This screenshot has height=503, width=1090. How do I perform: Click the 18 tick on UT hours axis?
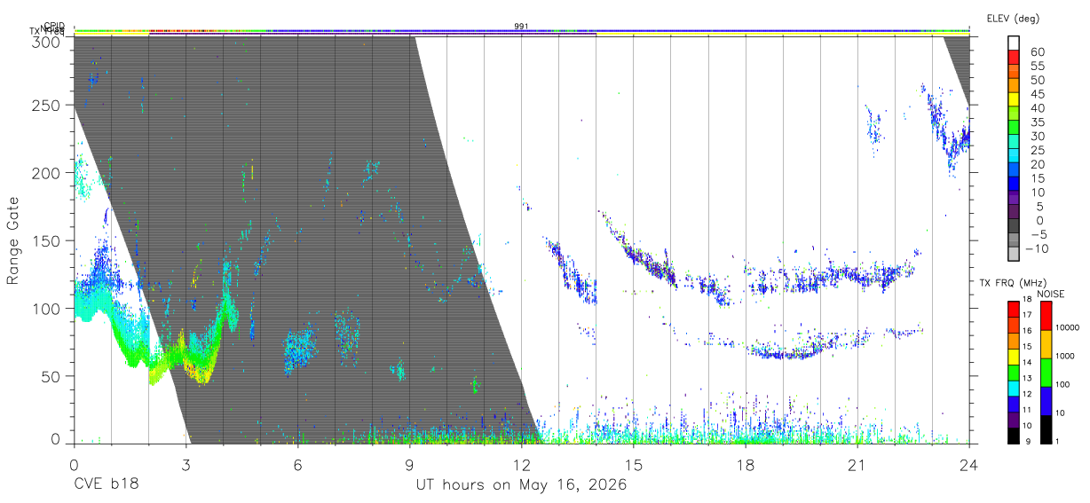746,464
